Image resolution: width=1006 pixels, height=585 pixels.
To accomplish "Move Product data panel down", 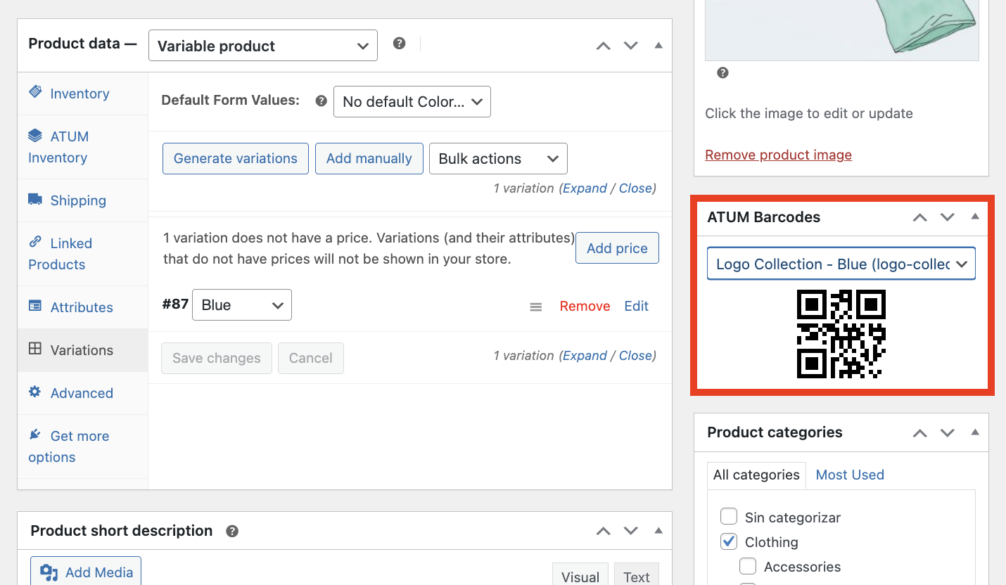I will pyautogui.click(x=630, y=46).
